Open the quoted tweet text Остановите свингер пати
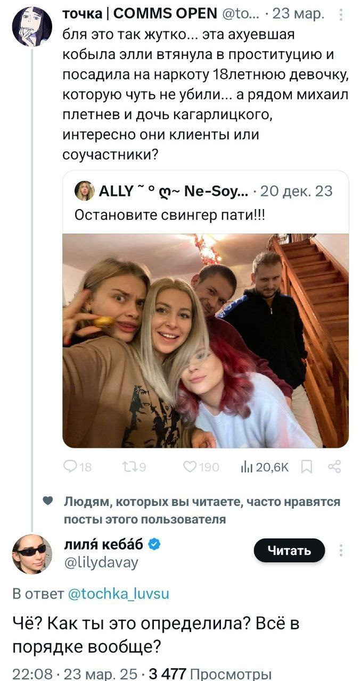 coord(169,216)
